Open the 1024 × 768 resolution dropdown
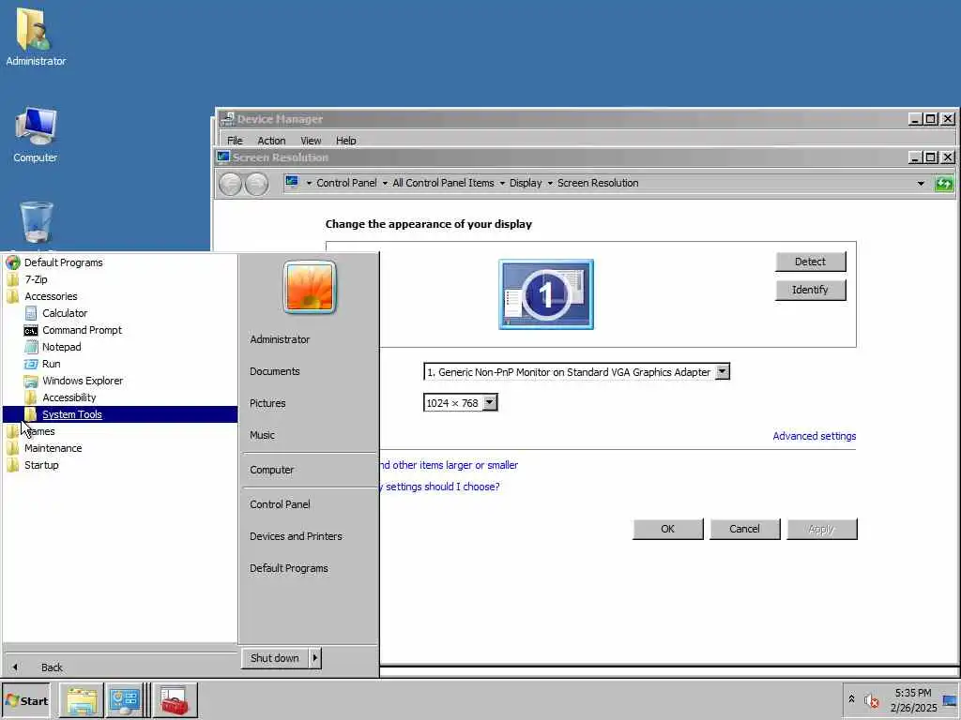The image size is (961, 720). click(490, 403)
